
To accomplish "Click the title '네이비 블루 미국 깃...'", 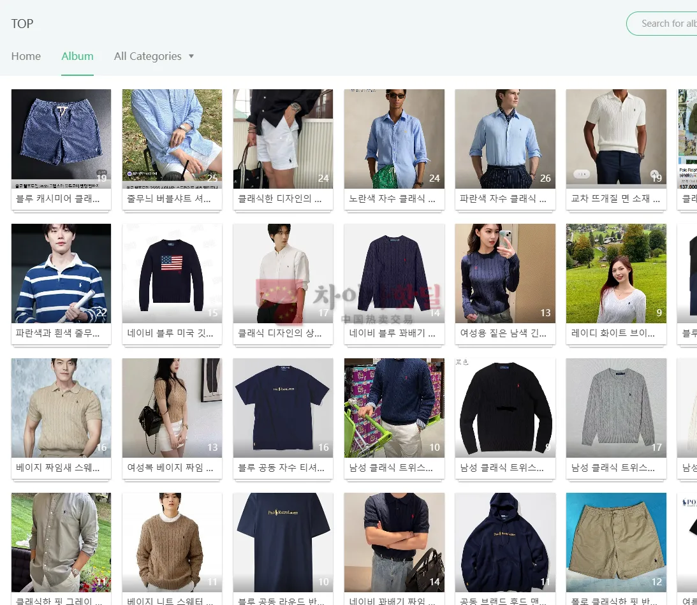I will pyautogui.click(x=170, y=333).
